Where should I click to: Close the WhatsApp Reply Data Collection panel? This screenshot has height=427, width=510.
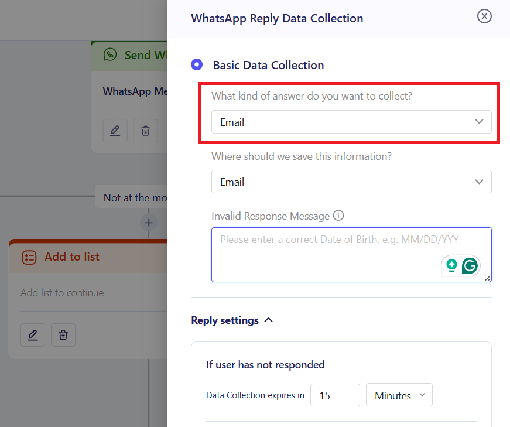click(x=484, y=16)
